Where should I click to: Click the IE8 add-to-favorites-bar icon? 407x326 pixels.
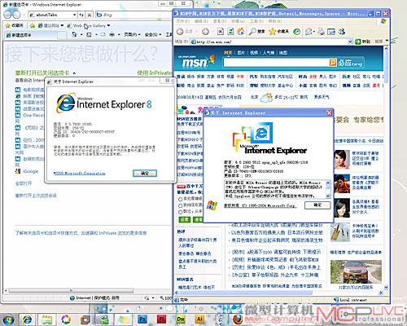[33, 25]
